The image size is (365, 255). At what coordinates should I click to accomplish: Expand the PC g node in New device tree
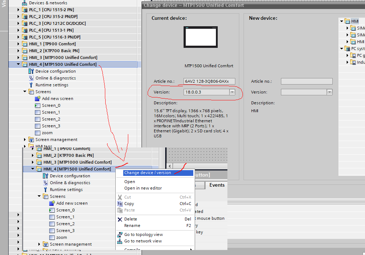pos(347,55)
